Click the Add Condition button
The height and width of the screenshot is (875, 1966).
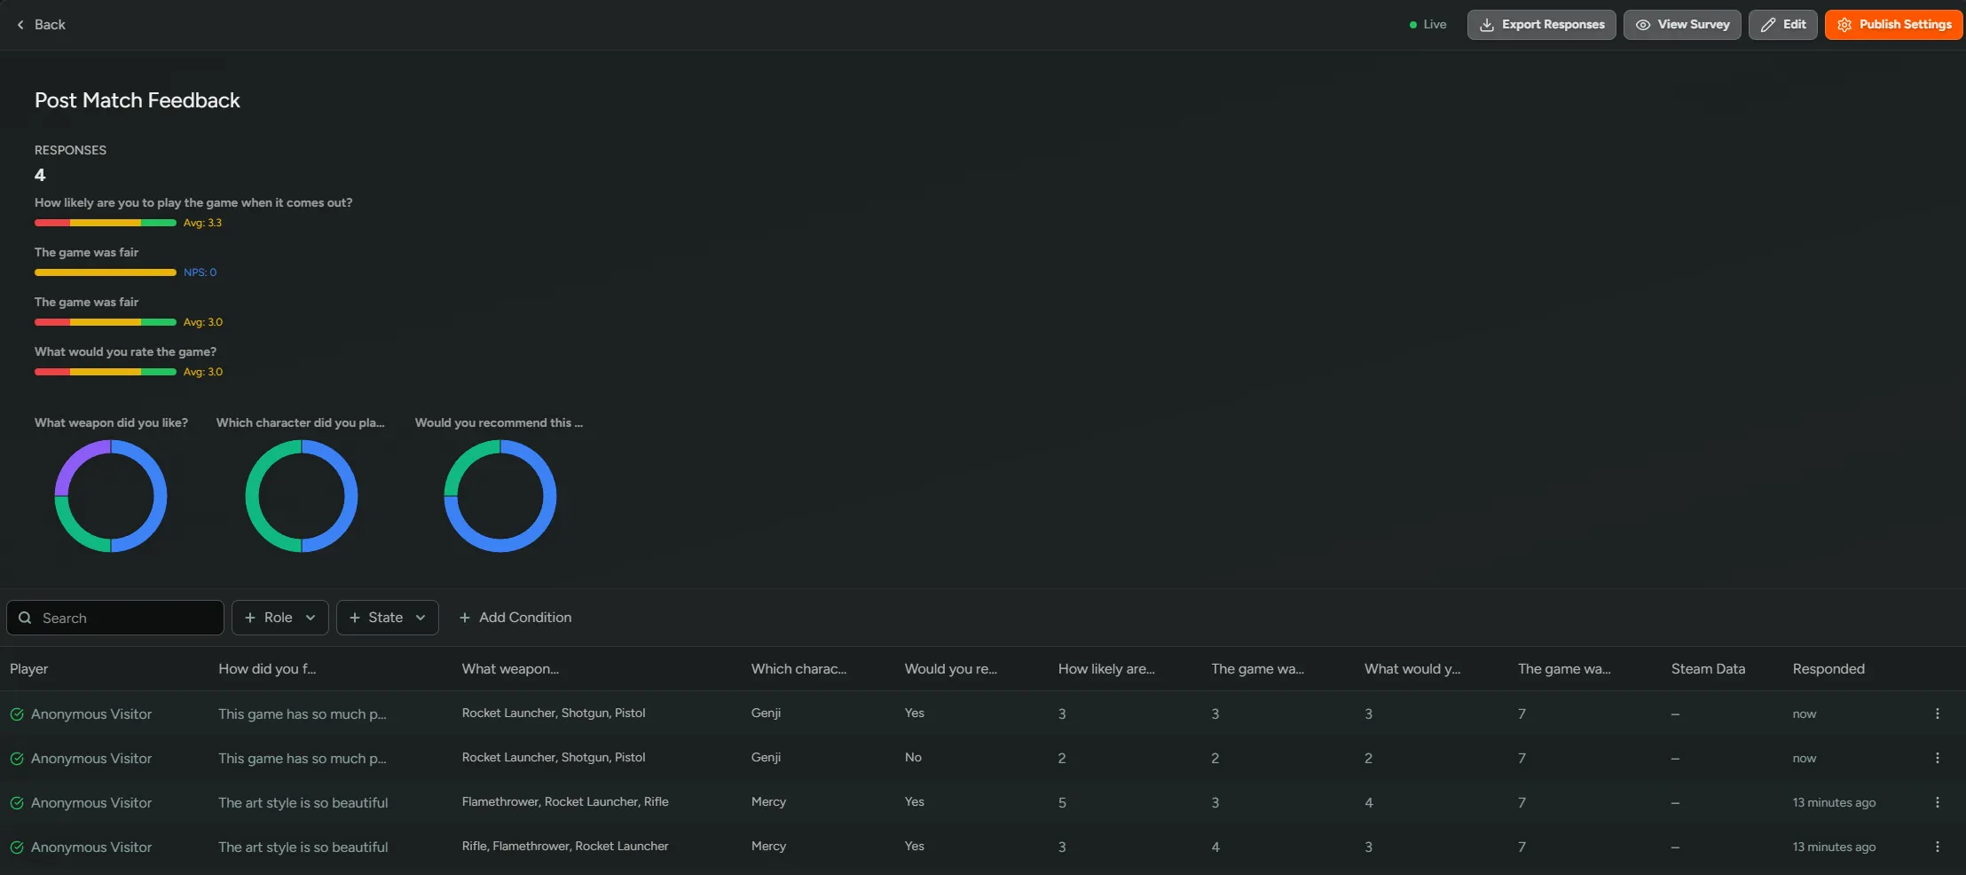[515, 618]
